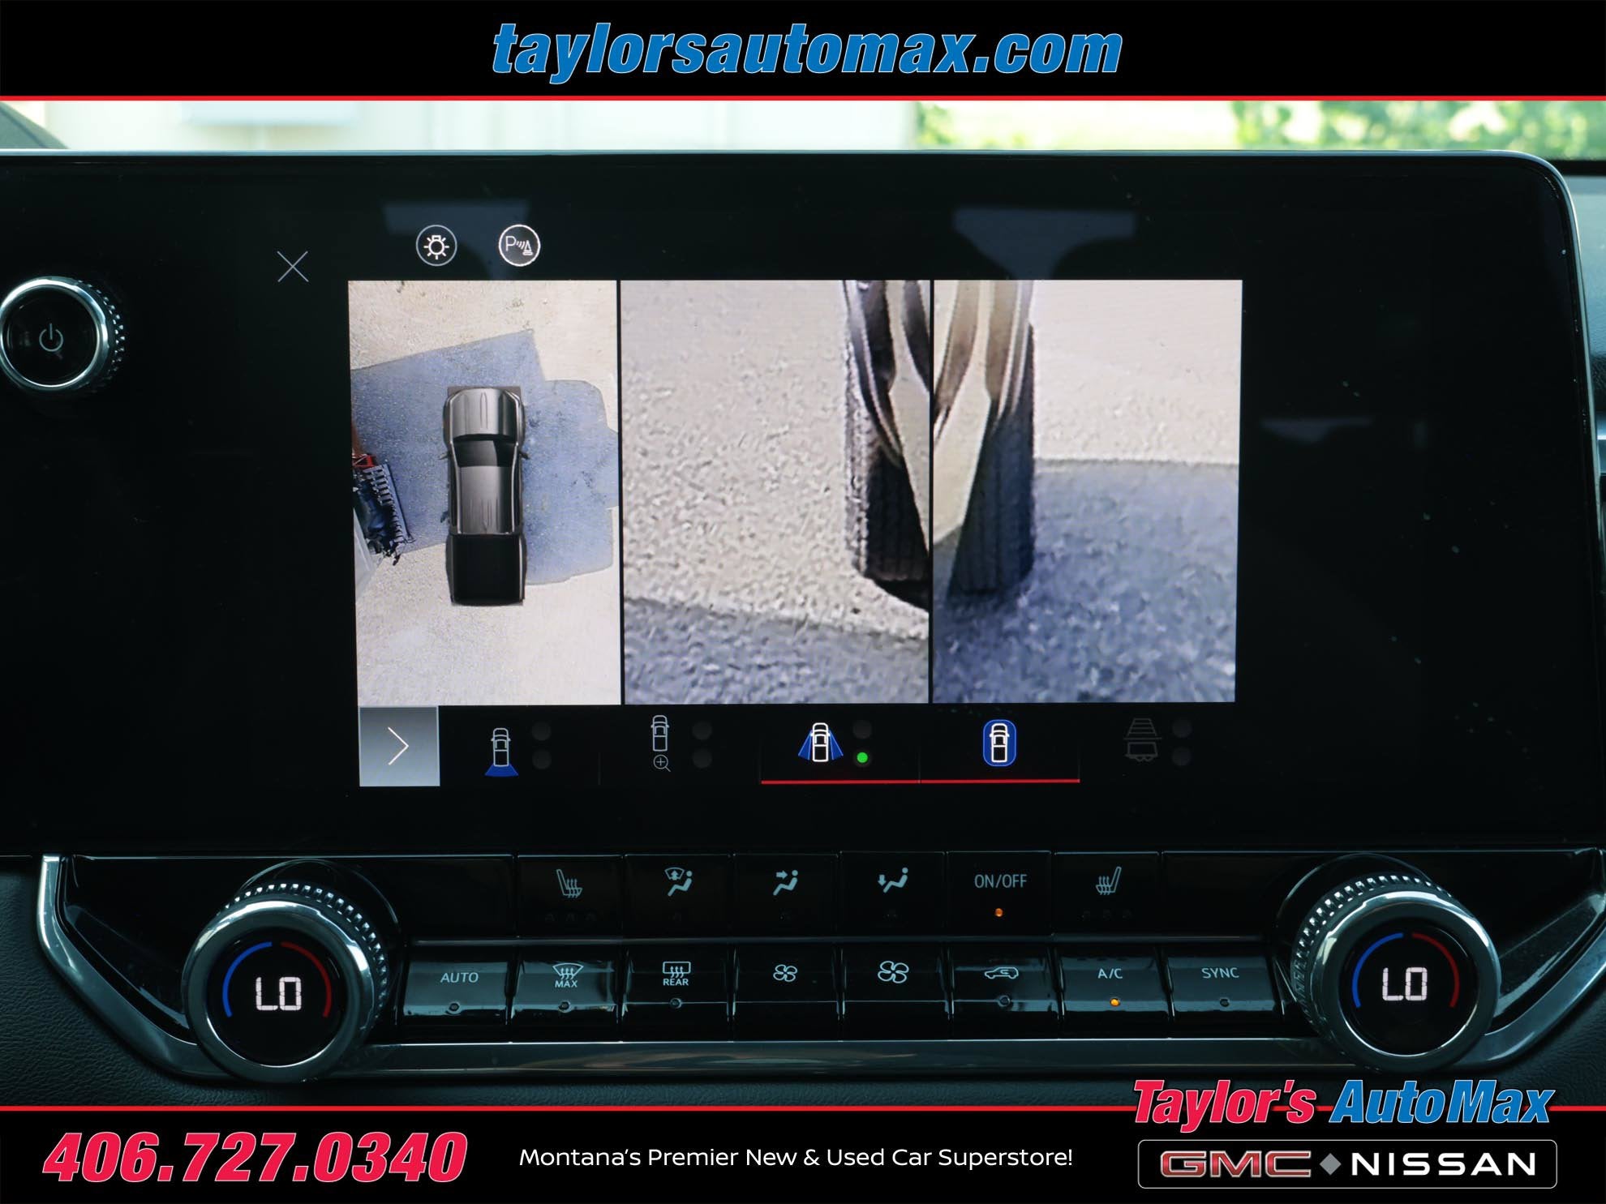The width and height of the screenshot is (1606, 1204).
Task: Select the rear camera view icon
Action: tap(501, 751)
